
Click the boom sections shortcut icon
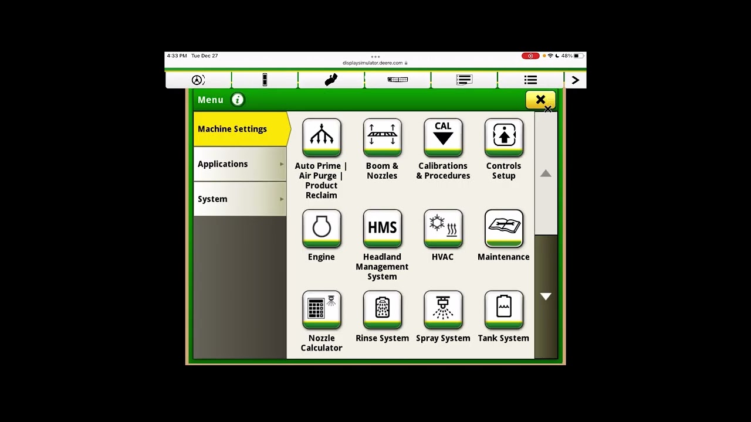coord(397,80)
